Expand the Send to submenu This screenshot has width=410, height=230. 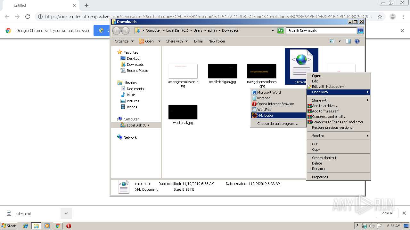pos(339,136)
